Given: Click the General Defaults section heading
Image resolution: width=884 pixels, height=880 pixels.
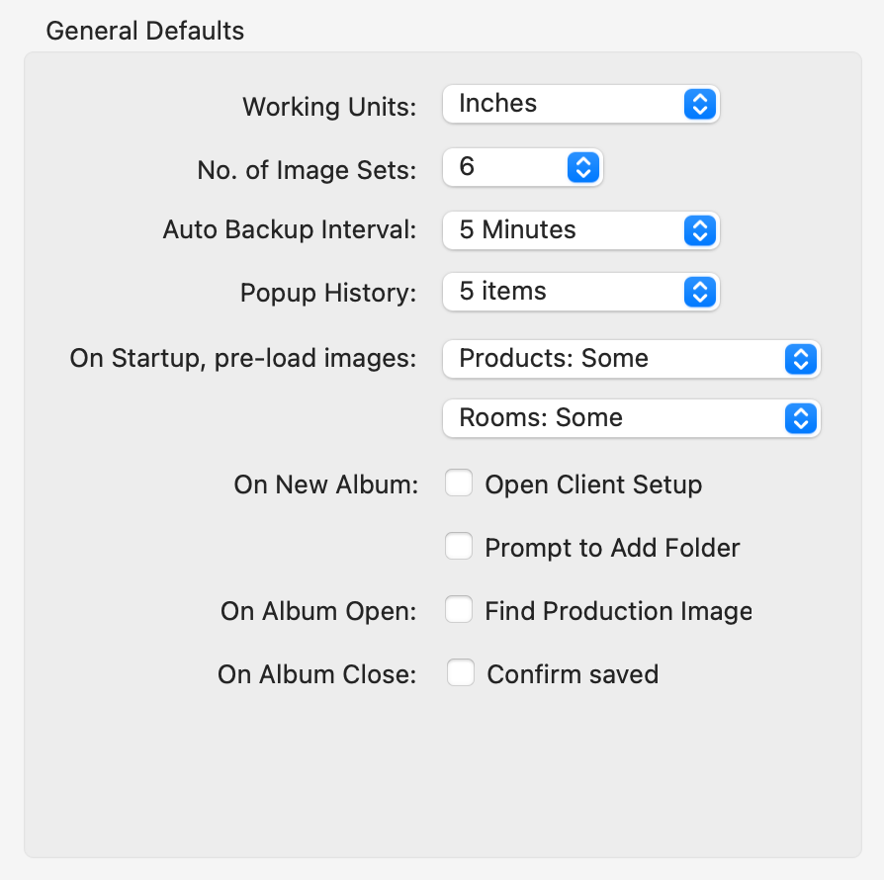Looking at the screenshot, I should [145, 31].
